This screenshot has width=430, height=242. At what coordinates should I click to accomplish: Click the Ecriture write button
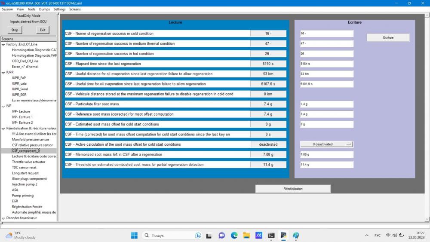(388, 37)
